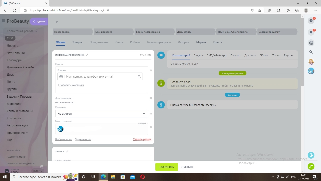
Task: Click the «Купить» button in sidebar
Action: 38,171
